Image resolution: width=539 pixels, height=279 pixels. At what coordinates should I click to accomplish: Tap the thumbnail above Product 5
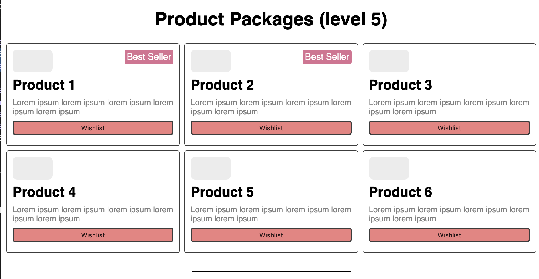coord(211,168)
